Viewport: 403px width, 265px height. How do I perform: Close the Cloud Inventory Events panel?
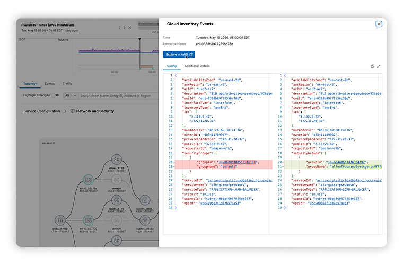pyautogui.click(x=379, y=24)
